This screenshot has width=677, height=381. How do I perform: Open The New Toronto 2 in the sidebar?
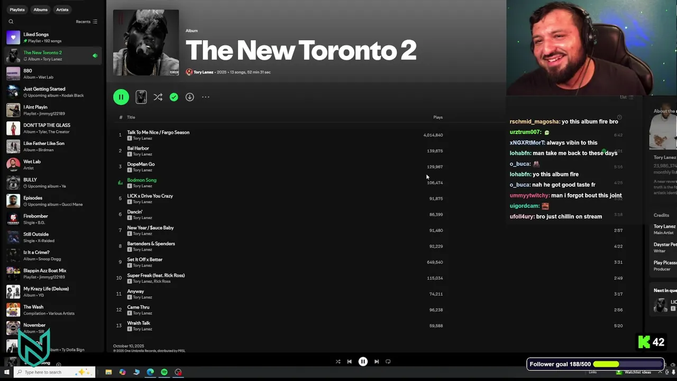53,56
